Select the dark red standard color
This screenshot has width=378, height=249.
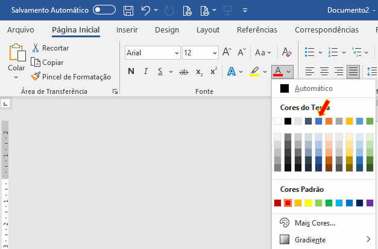tap(278, 203)
